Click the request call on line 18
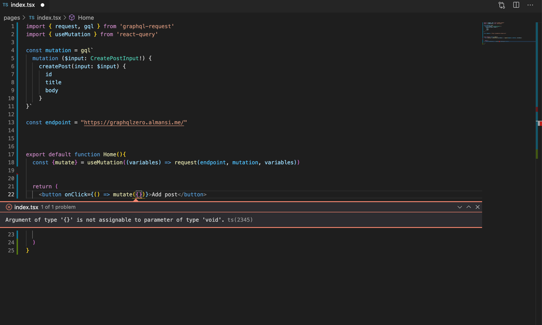 tap(186, 162)
